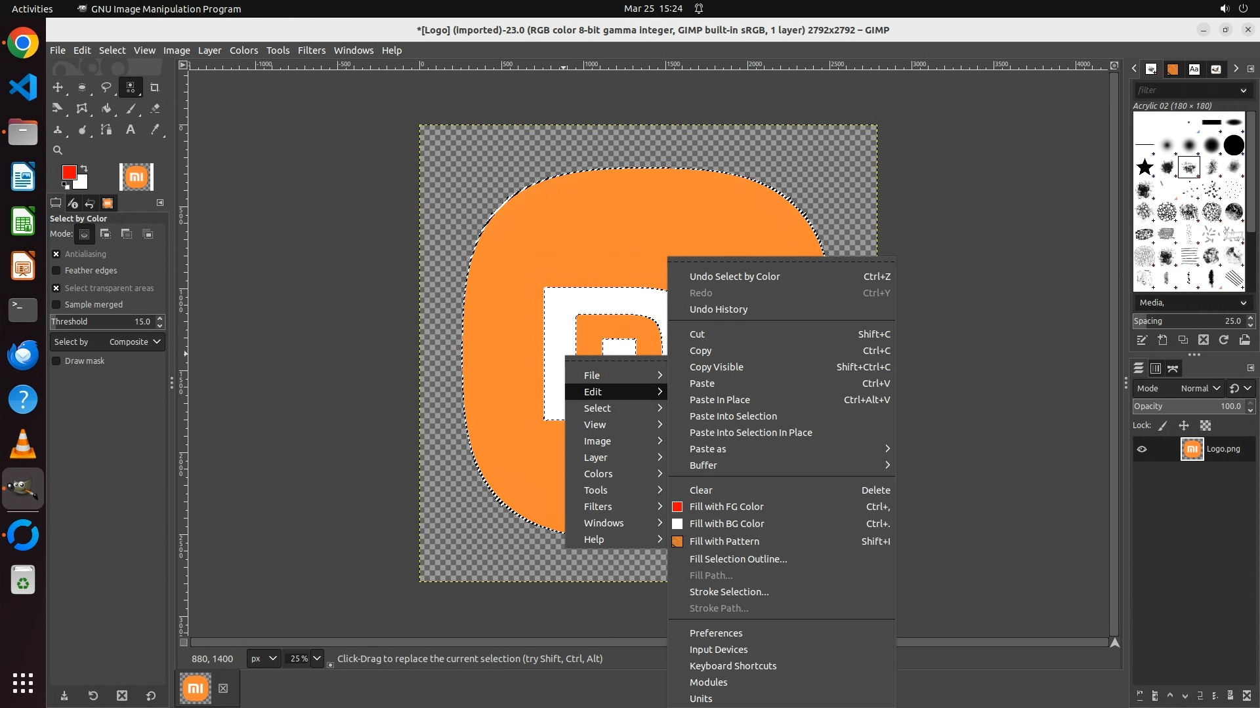Disable the Antialiasing checkbox

click(x=56, y=254)
